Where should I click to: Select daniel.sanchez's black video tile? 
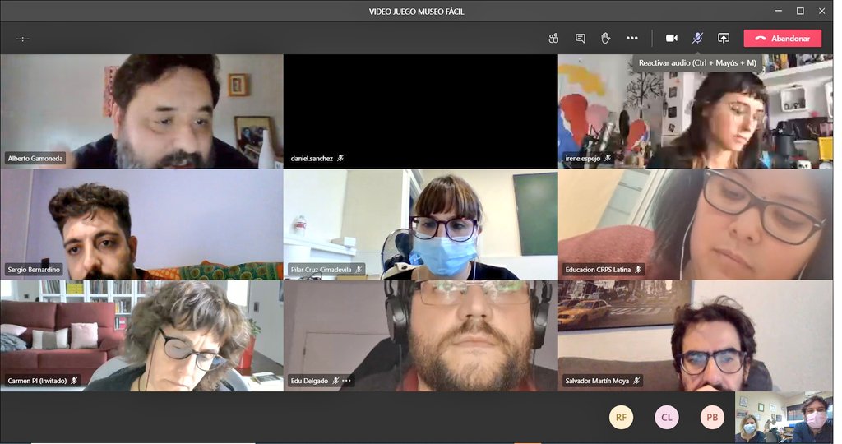pos(420,112)
